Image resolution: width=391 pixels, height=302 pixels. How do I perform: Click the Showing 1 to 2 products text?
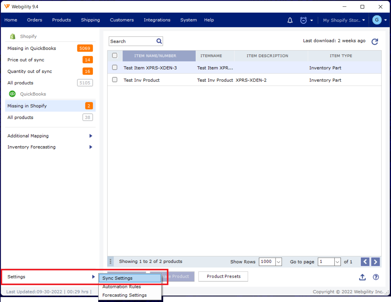[x=151, y=261]
